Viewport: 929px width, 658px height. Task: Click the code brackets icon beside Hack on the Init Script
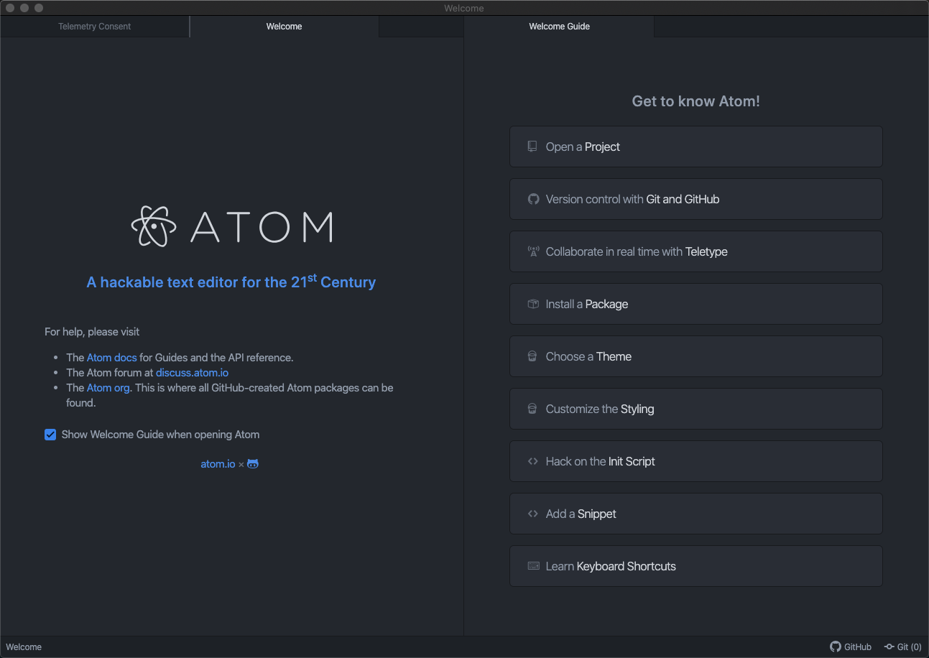tap(532, 461)
